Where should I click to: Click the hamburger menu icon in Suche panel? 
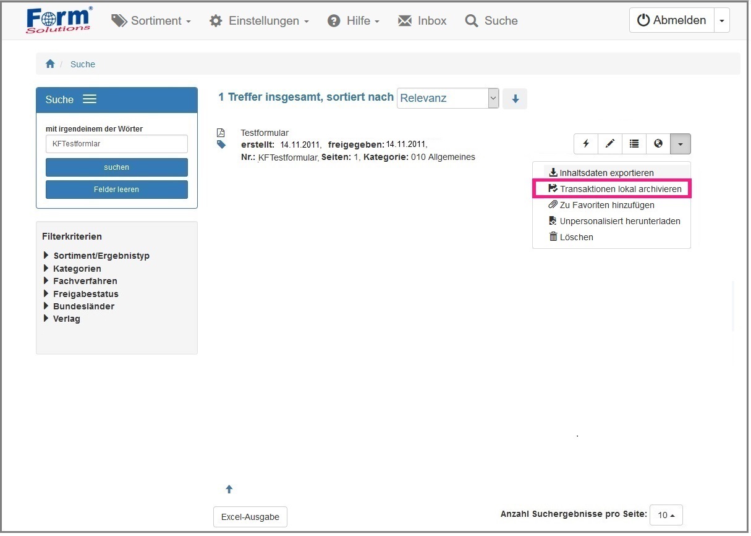pos(90,99)
